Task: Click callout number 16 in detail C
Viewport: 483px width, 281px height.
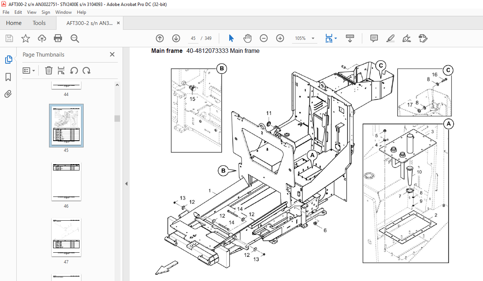Action: click(x=434, y=75)
